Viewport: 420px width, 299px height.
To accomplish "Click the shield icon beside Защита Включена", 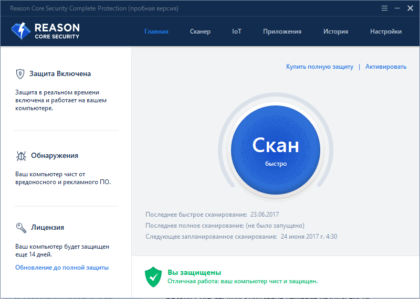I will 20,74.
